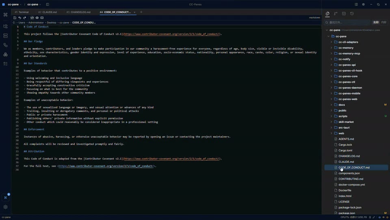Open the cluster icon in left sidebar
390x220 pixels.
click(x=5, y=54)
